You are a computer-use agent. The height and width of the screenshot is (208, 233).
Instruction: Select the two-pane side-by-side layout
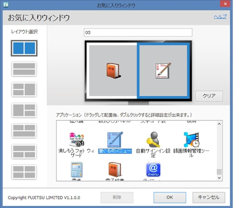[x=24, y=48]
